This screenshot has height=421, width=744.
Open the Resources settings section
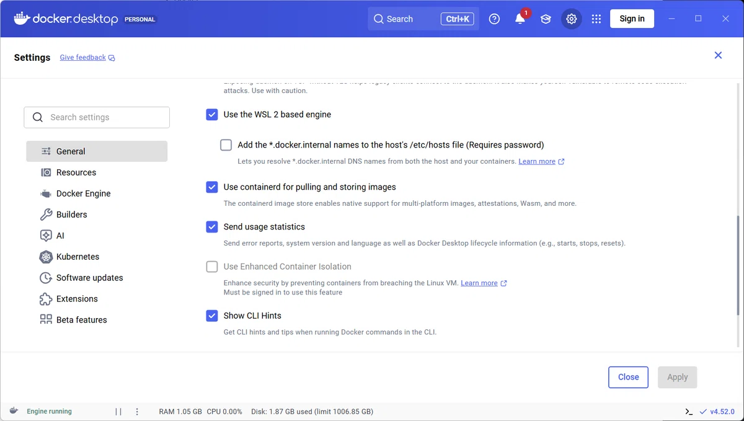pos(97,172)
